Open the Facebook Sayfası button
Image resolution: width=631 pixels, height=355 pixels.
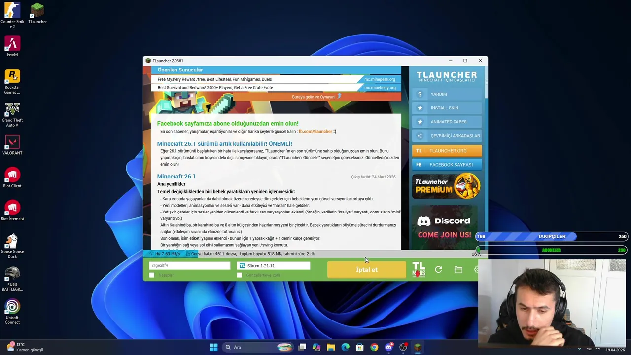[x=447, y=165]
